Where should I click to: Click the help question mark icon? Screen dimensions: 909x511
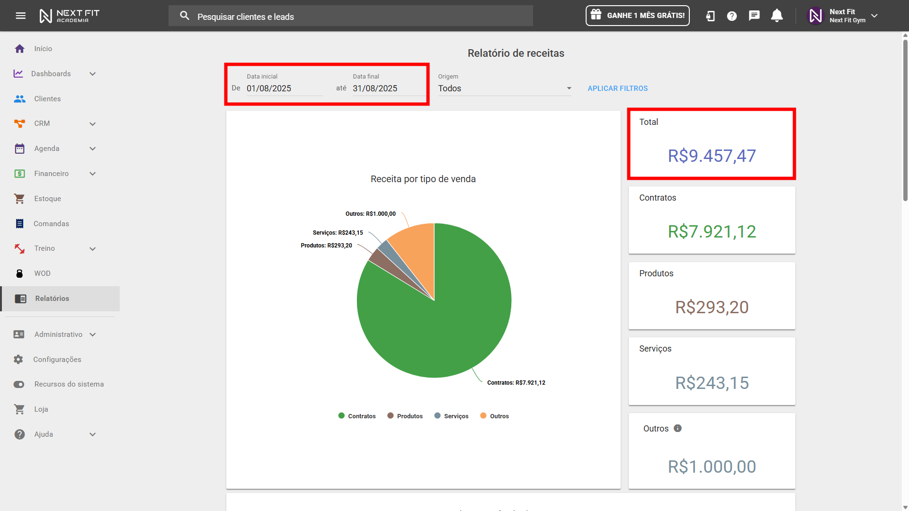pyautogui.click(x=732, y=16)
